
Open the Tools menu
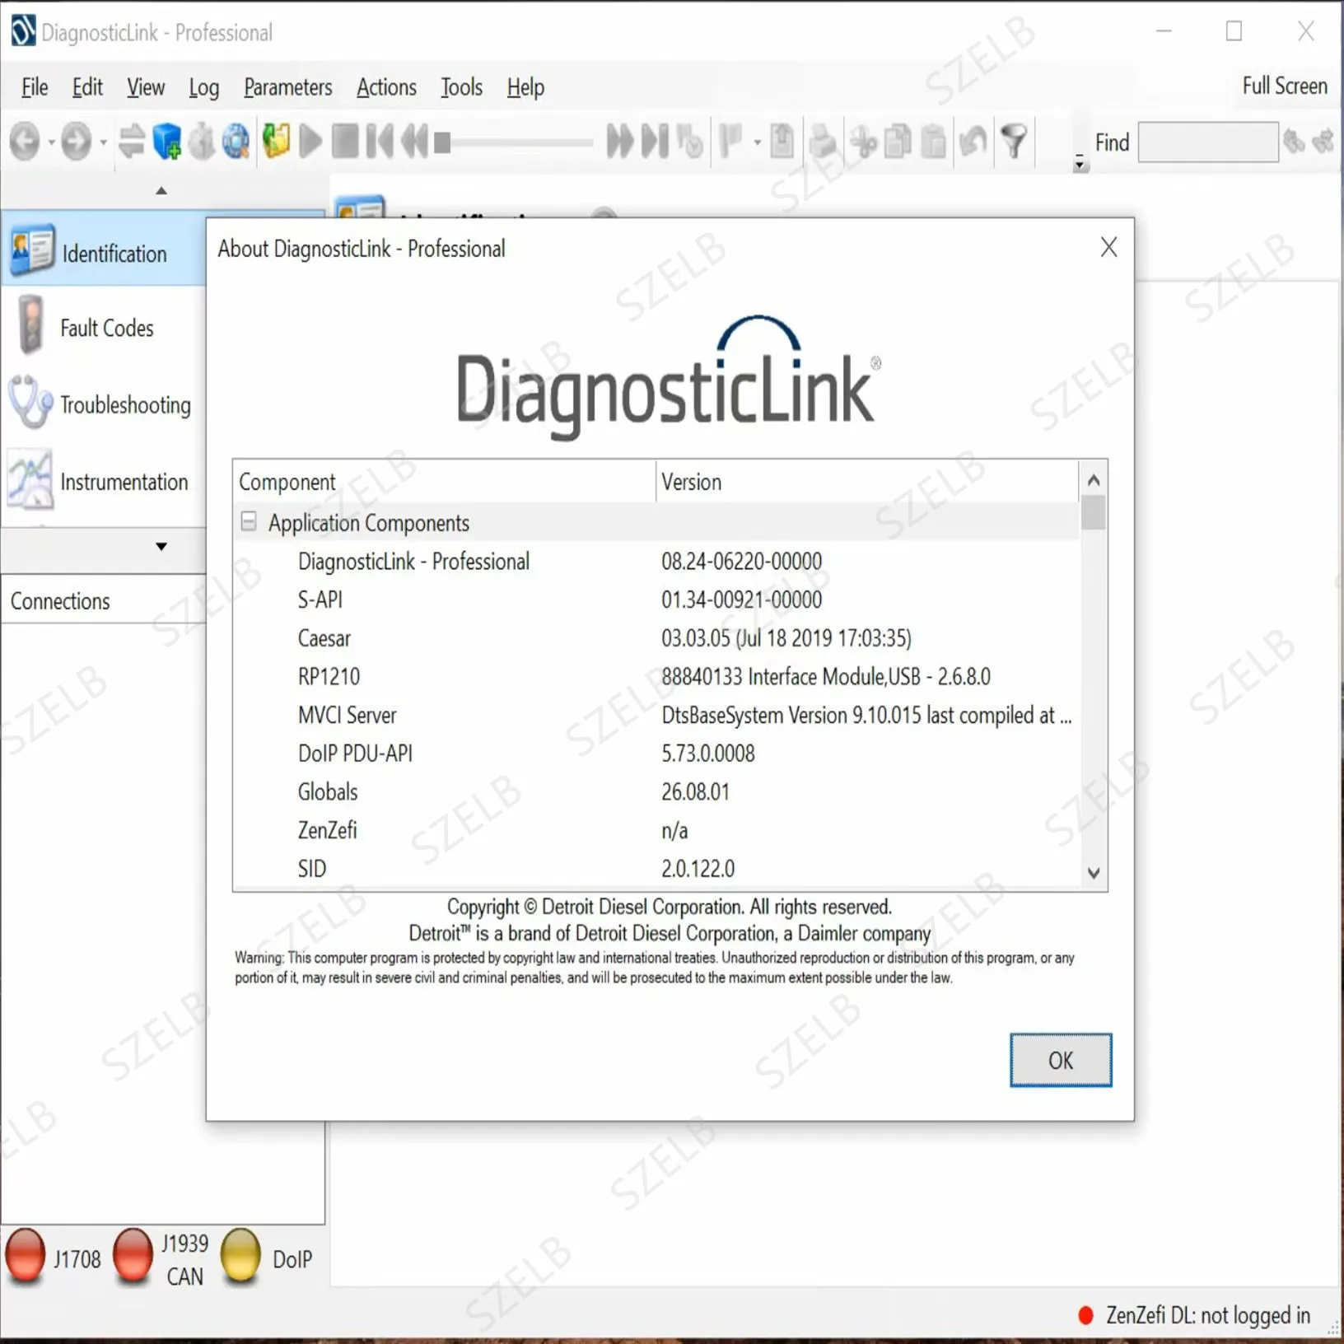[461, 87]
